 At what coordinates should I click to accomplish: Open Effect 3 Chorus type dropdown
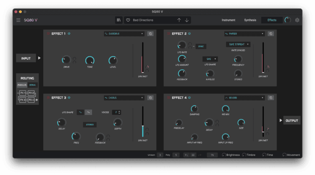click(124, 98)
